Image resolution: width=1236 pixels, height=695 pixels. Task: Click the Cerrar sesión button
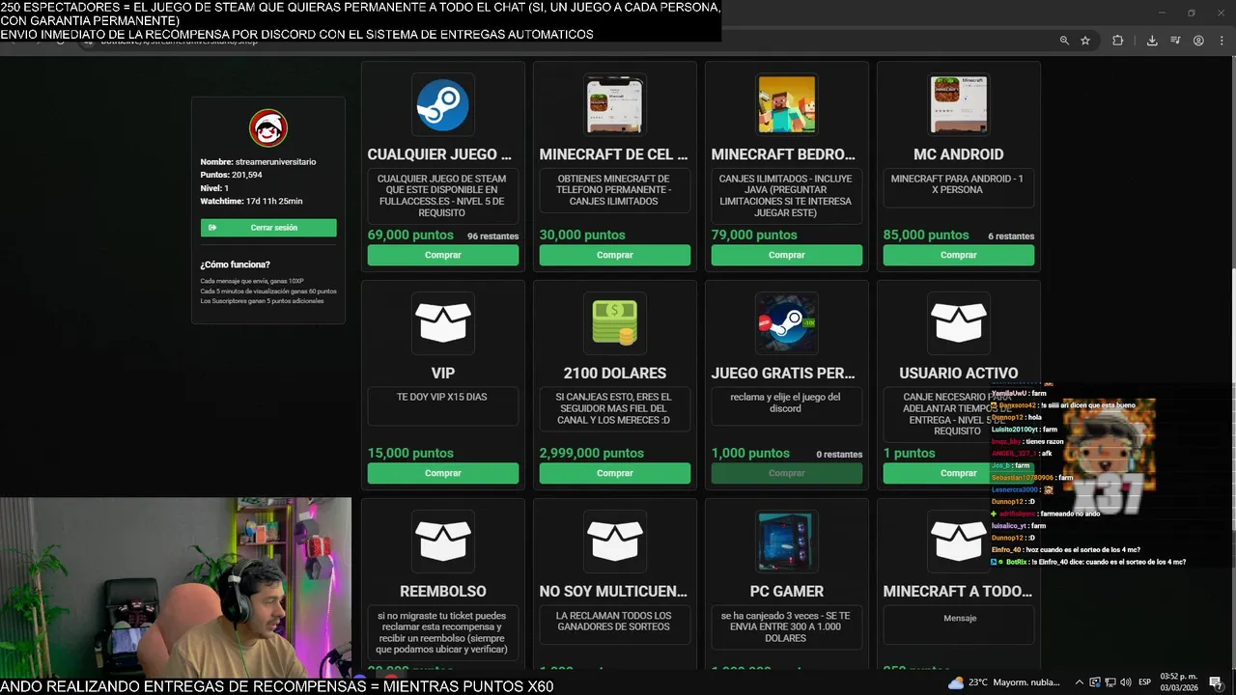[268, 228]
